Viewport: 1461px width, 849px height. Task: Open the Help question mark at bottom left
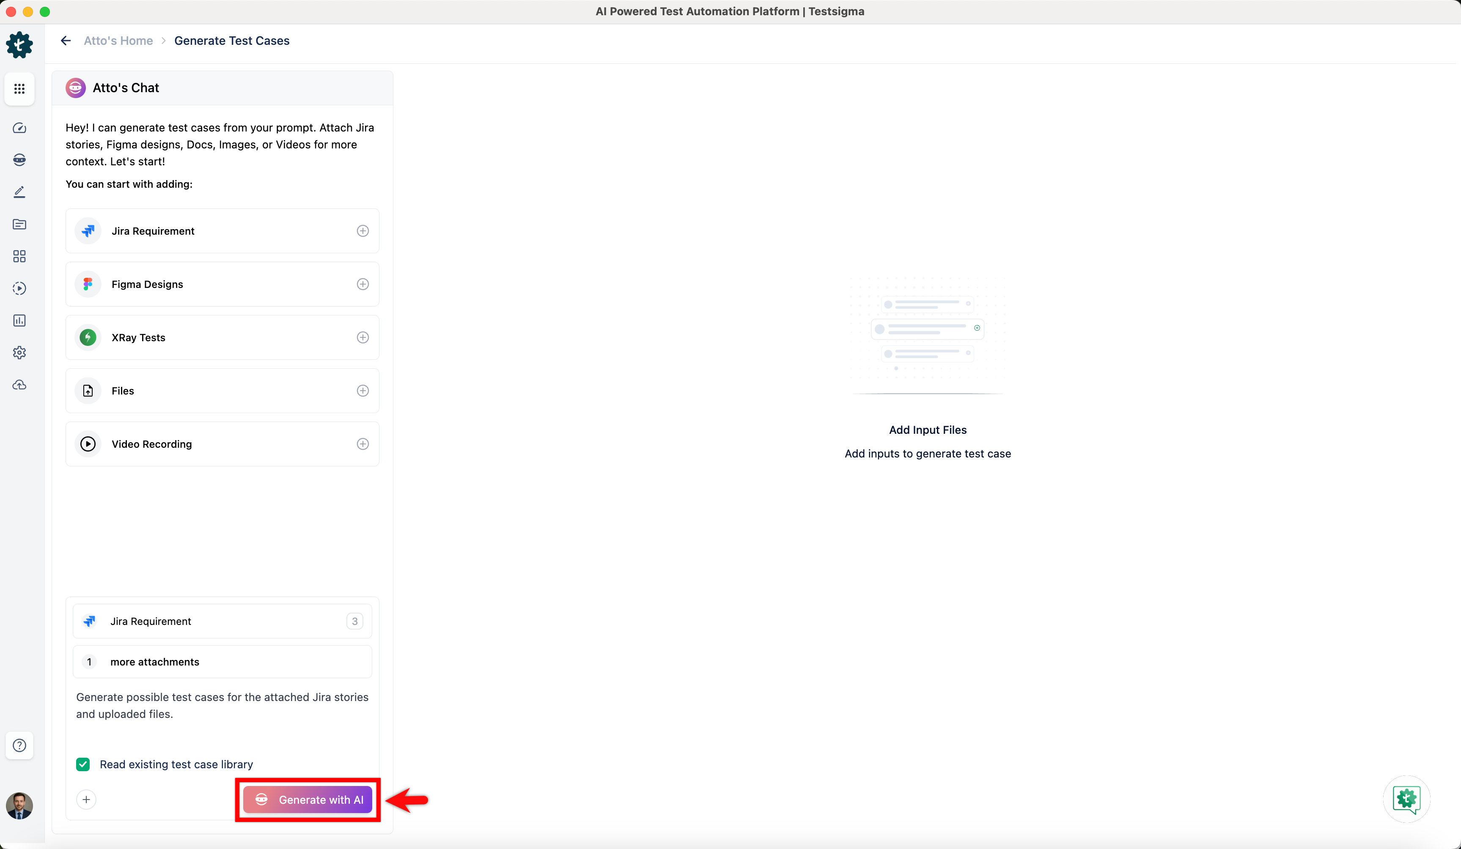(19, 745)
